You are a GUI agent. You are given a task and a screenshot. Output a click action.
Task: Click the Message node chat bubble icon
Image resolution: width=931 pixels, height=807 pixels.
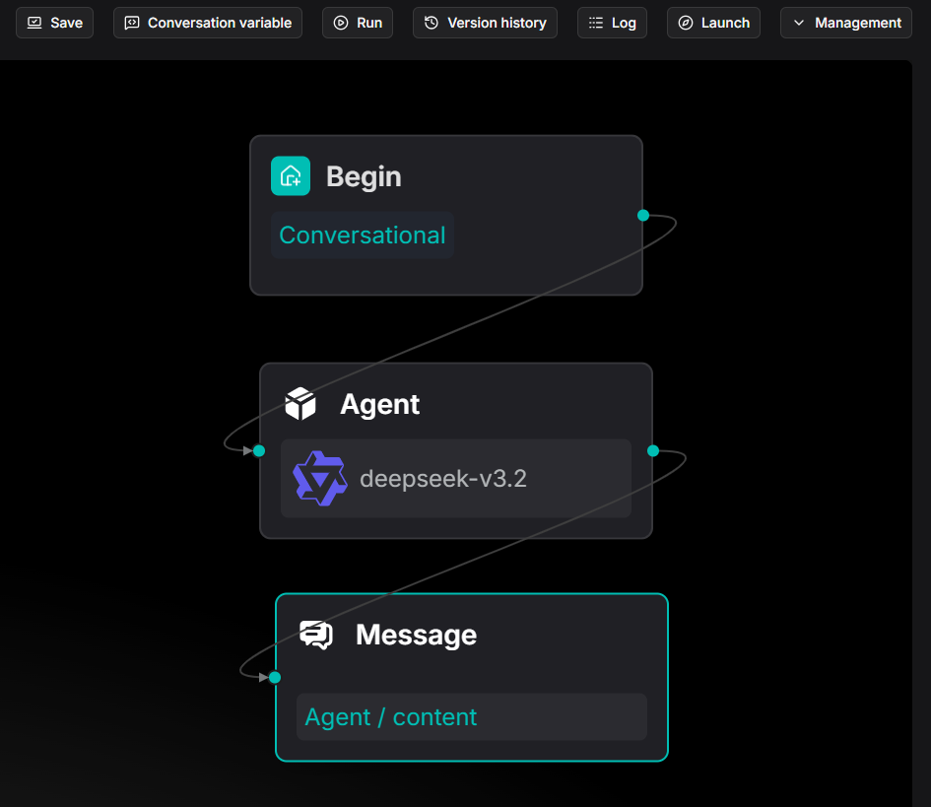tap(316, 635)
